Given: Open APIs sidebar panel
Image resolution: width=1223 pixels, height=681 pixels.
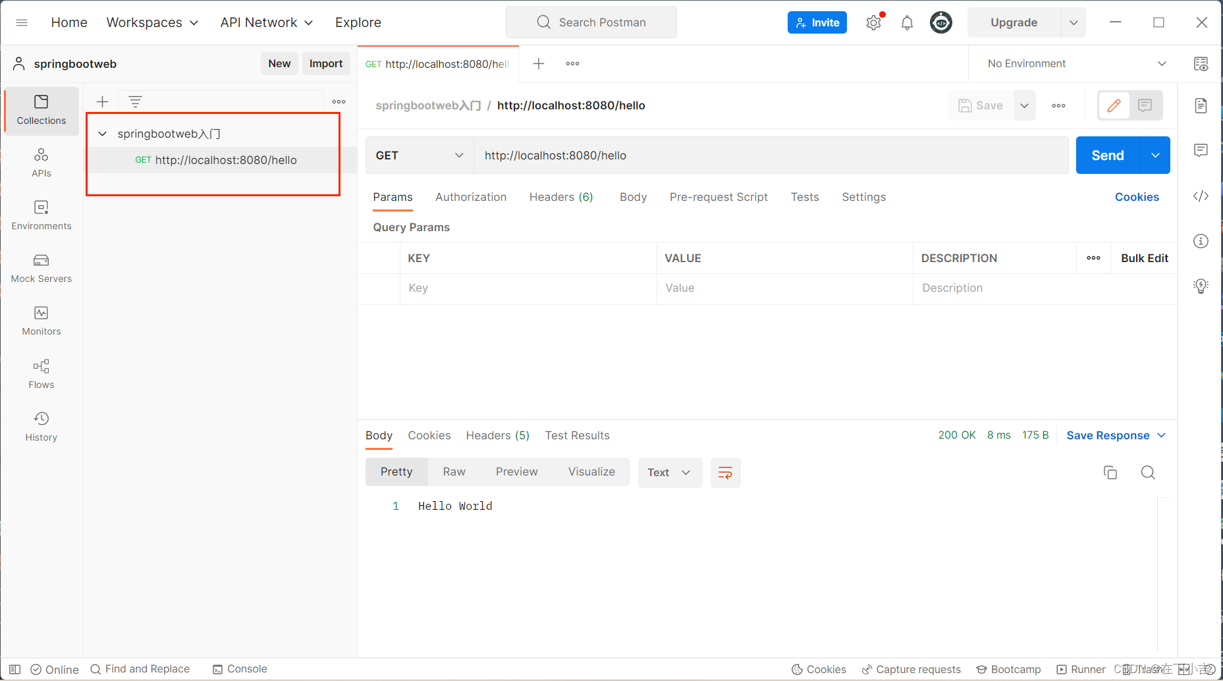Looking at the screenshot, I should [x=41, y=163].
